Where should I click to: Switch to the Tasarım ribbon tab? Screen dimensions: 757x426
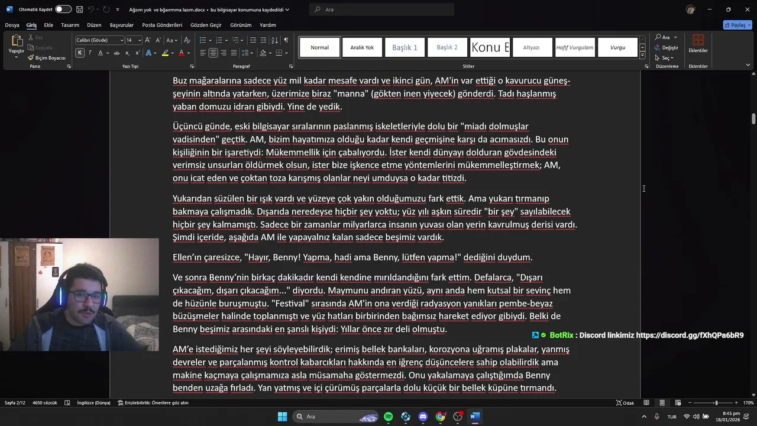click(70, 25)
